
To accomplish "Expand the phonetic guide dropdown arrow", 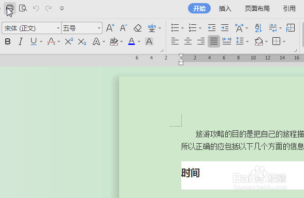I will 160,28.
